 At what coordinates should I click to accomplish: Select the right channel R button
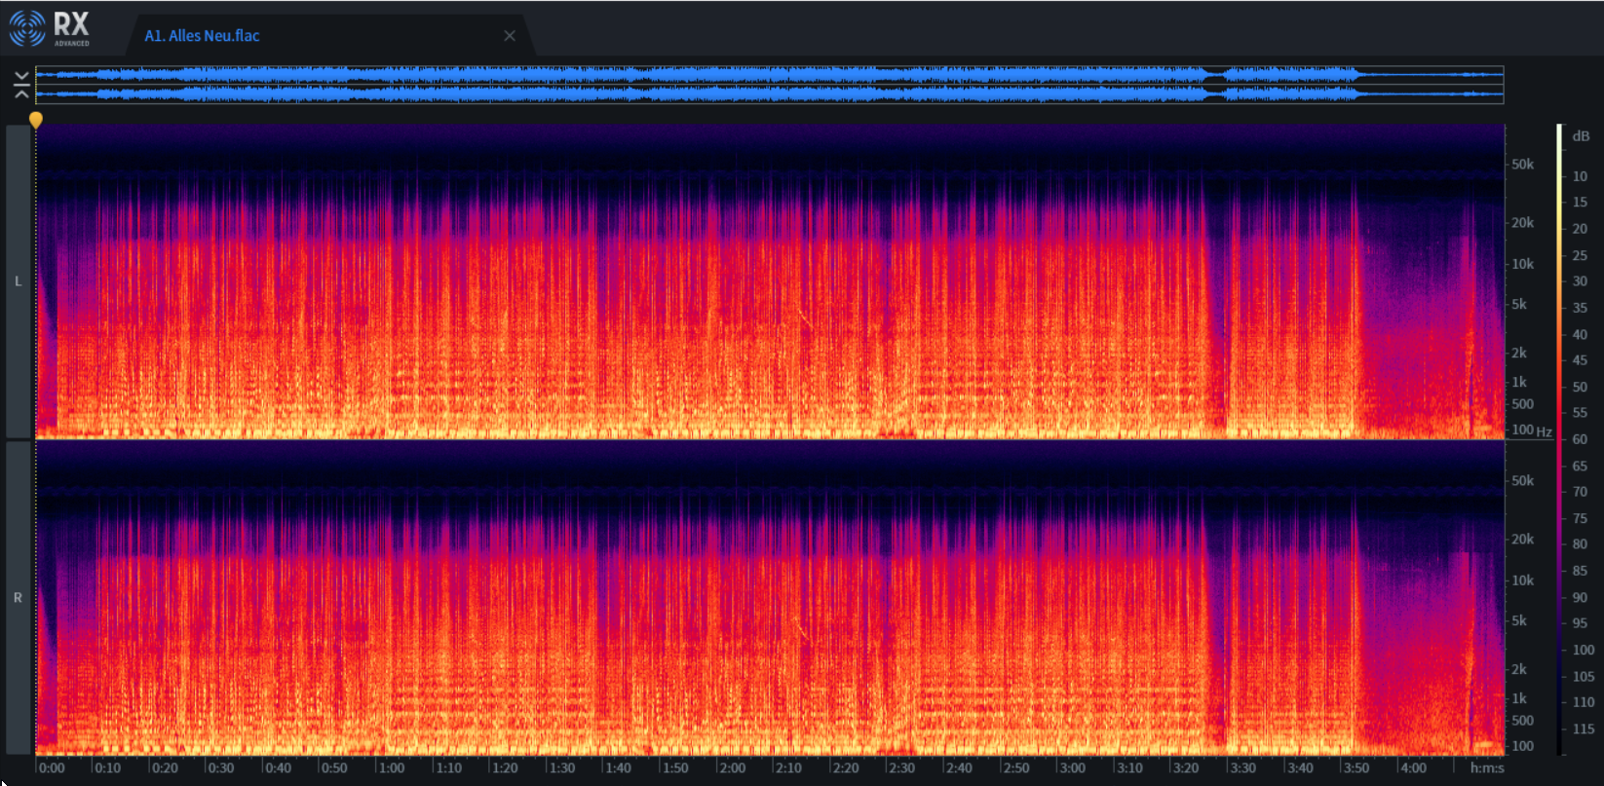coord(19,597)
